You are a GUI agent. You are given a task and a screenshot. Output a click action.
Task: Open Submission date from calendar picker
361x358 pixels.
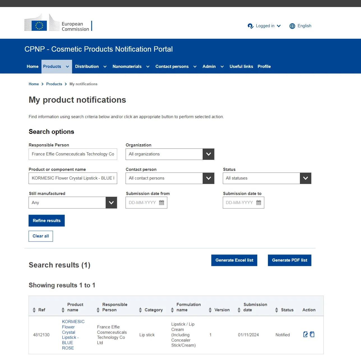161,203
